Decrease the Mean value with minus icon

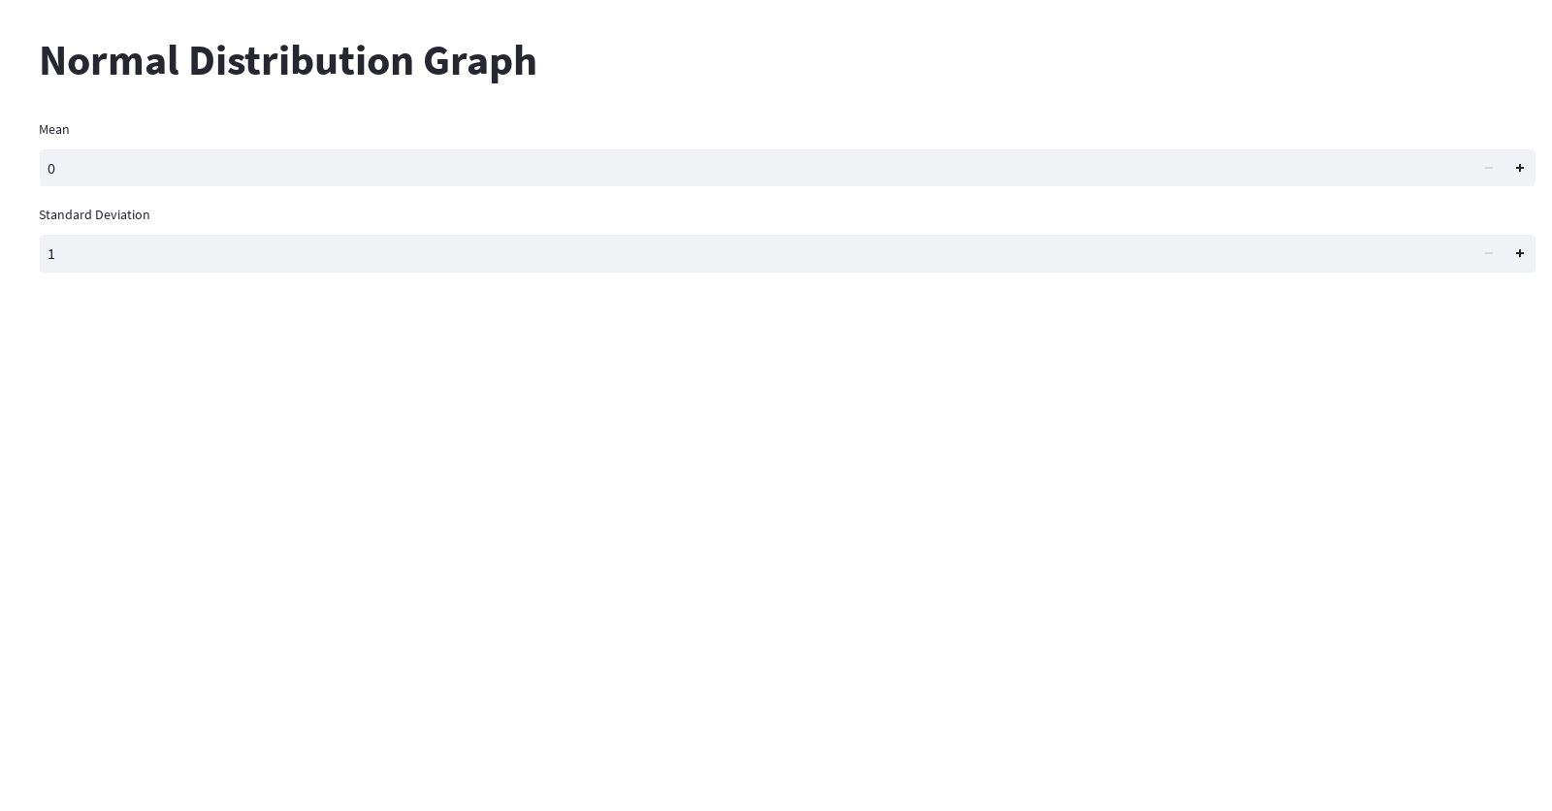click(1488, 168)
